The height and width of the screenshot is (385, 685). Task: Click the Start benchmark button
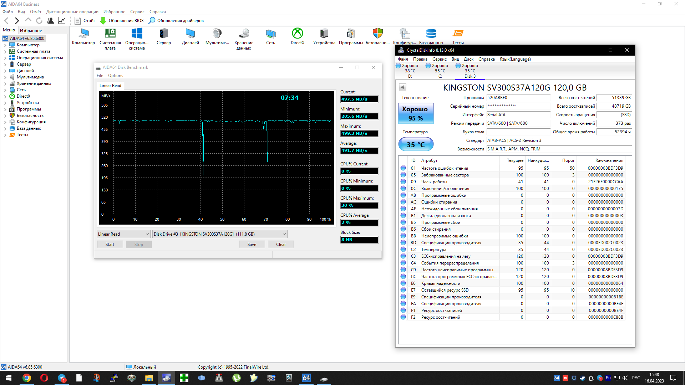[110, 245]
